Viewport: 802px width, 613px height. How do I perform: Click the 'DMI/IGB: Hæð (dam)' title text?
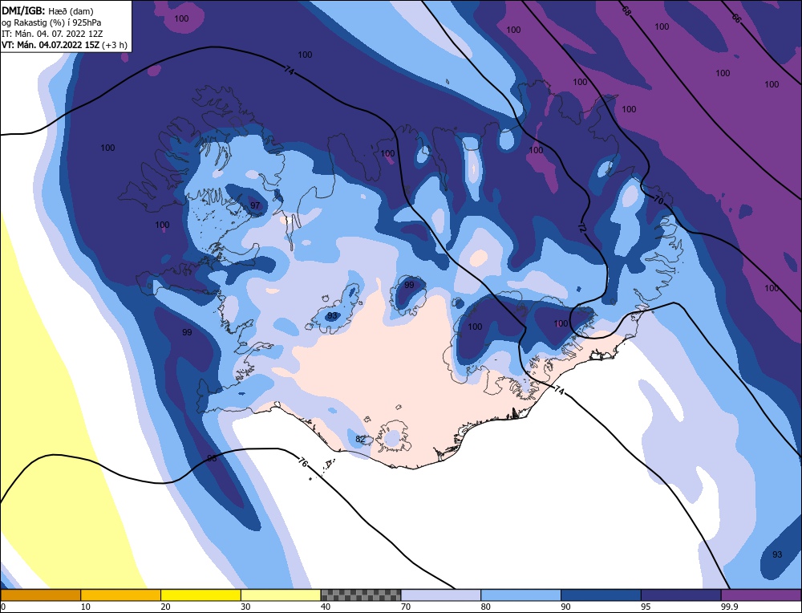47,10
